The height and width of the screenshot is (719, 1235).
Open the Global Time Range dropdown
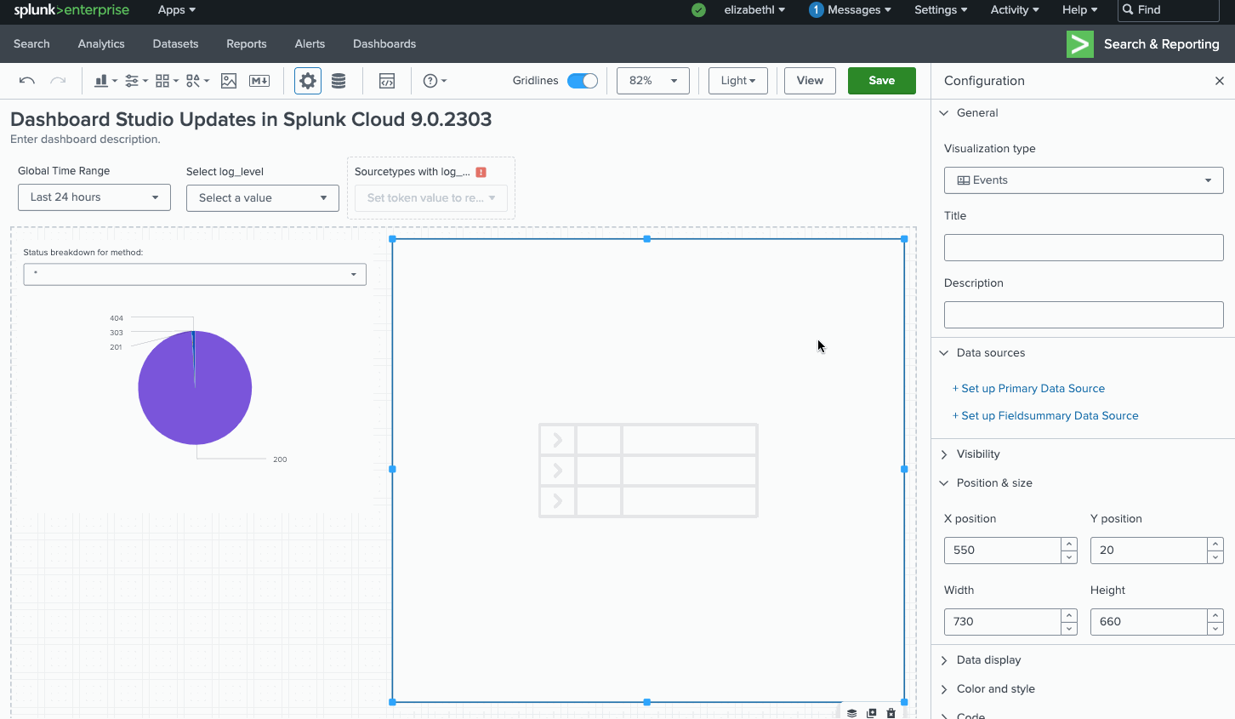(x=94, y=197)
